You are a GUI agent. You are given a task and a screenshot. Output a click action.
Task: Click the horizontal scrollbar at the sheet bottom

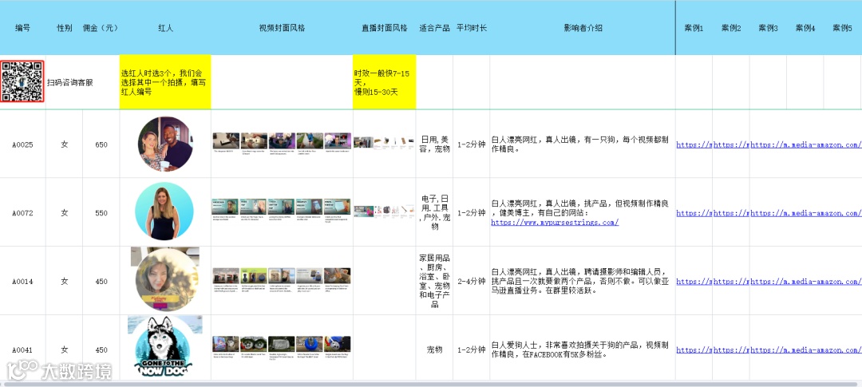click(x=431, y=383)
